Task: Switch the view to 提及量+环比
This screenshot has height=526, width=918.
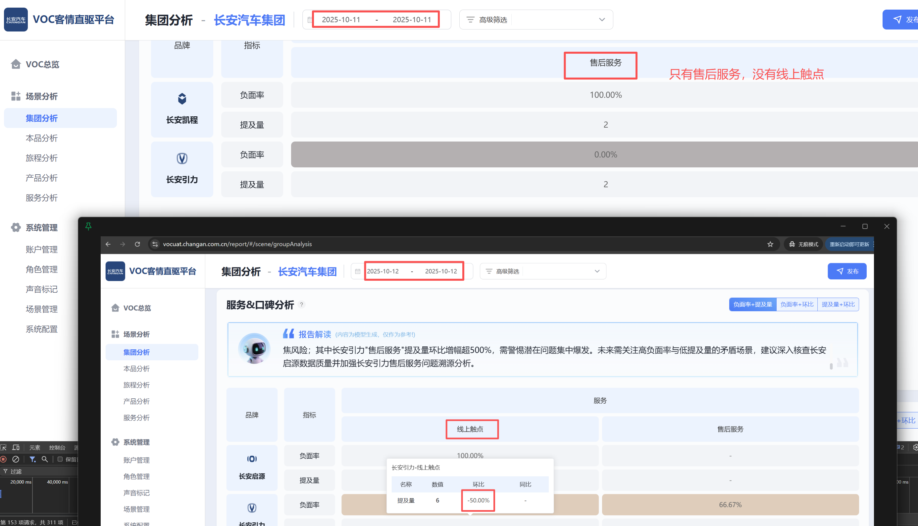Action: [x=838, y=304]
